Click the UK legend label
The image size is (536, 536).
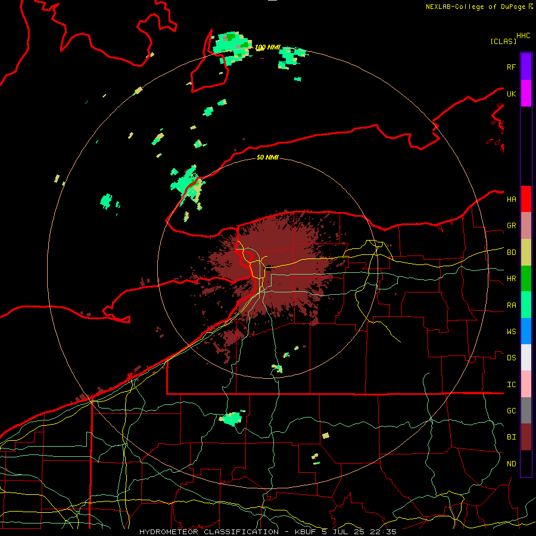(x=511, y=94)
